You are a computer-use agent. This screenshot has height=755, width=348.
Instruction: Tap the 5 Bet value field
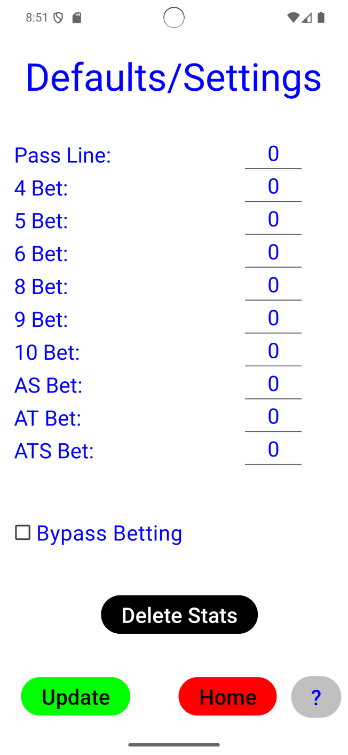[273, 220]
